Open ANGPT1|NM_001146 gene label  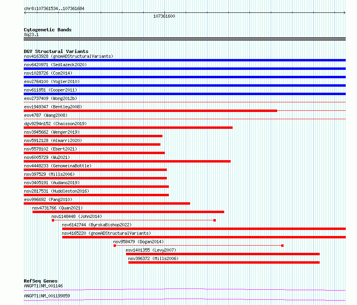click(43, 286)
